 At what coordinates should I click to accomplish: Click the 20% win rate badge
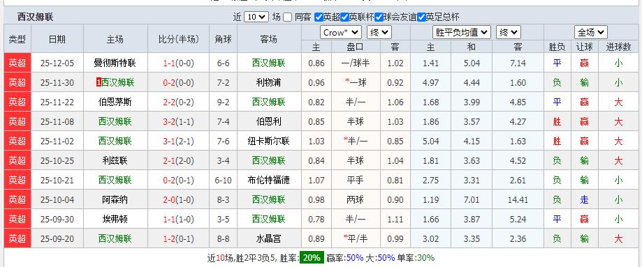312,258
